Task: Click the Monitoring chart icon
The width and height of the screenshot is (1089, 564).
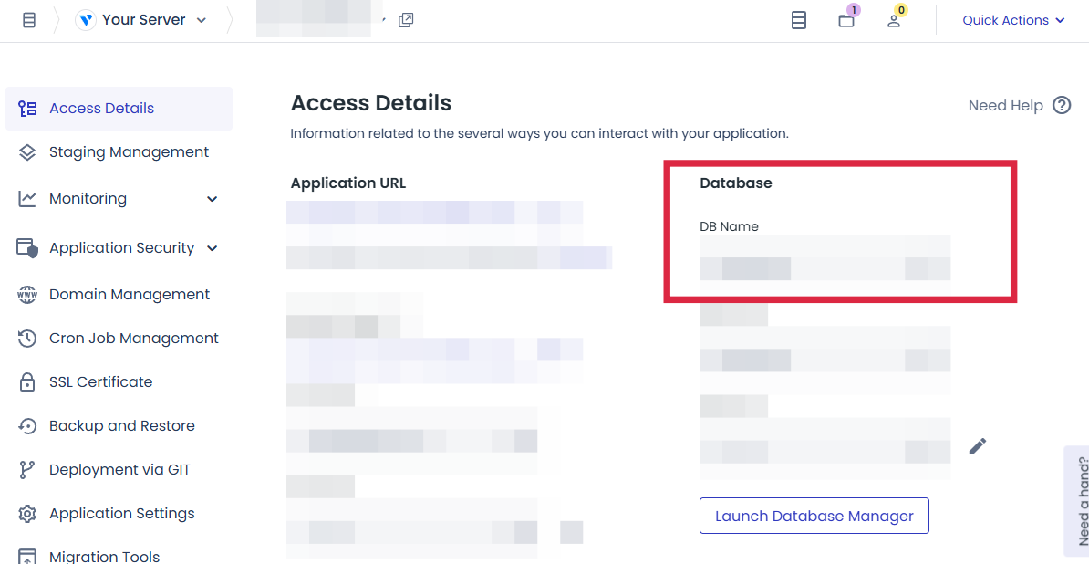Action: point(27,199)
